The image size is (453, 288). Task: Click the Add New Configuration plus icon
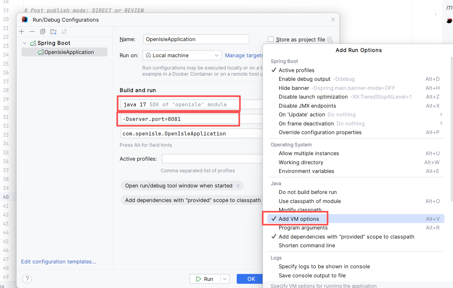[22, 32]
